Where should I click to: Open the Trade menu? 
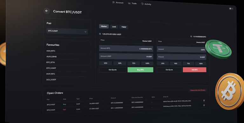(x=132, y=3)
